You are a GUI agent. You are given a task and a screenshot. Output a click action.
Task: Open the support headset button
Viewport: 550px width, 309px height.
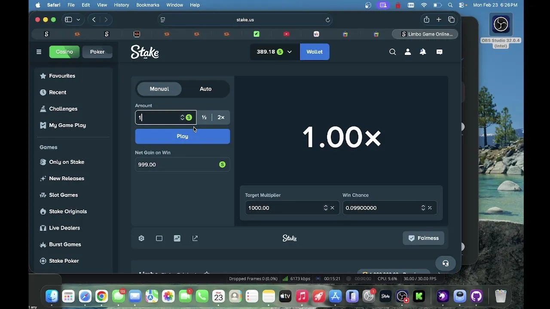tap(446, 263)
